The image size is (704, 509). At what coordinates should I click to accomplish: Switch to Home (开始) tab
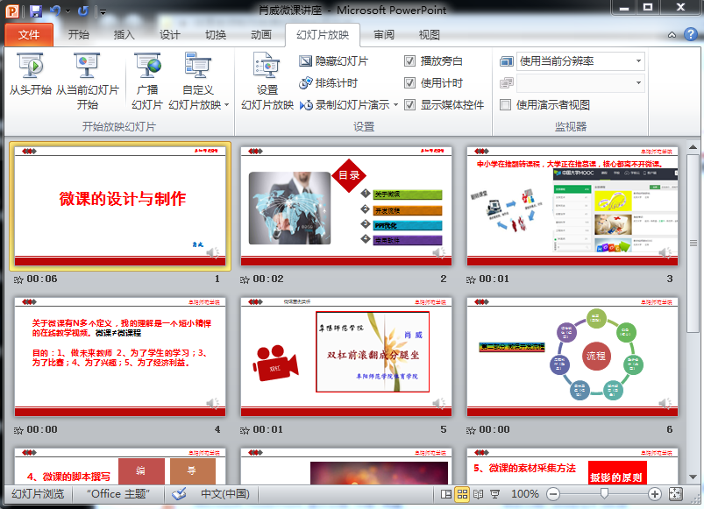(x=79, y=34)
